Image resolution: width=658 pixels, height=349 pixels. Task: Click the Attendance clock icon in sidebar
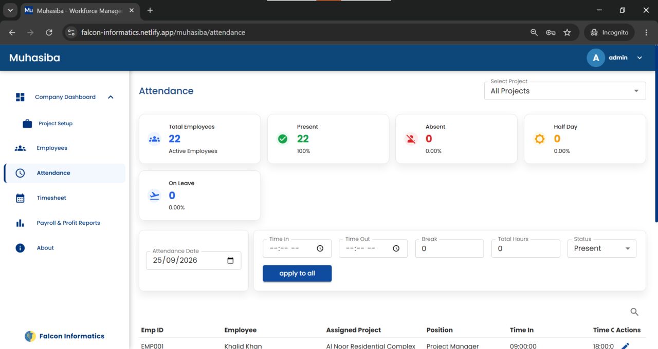[x=20, y=173]
